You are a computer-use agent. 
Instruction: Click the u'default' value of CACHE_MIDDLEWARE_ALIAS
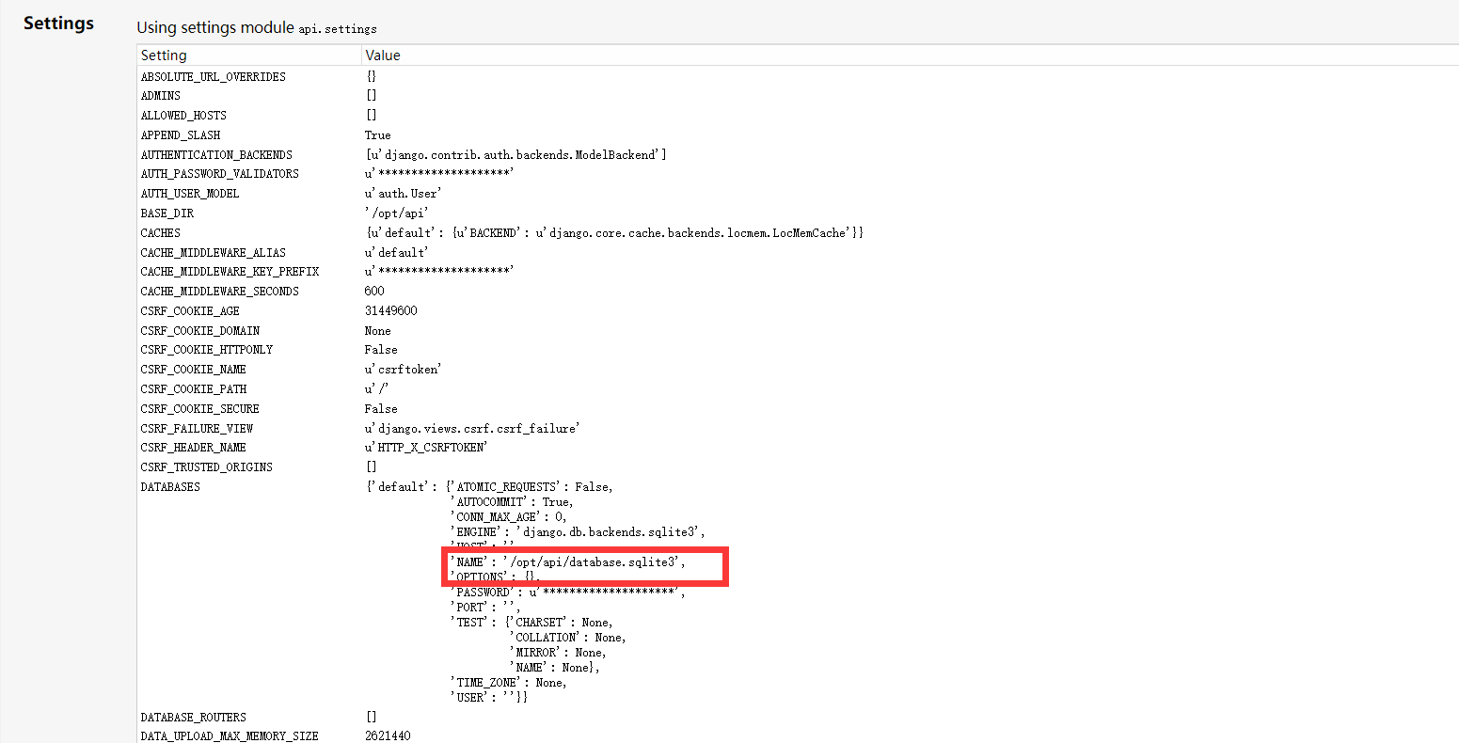pyautogui.click(x=397, y=252)
